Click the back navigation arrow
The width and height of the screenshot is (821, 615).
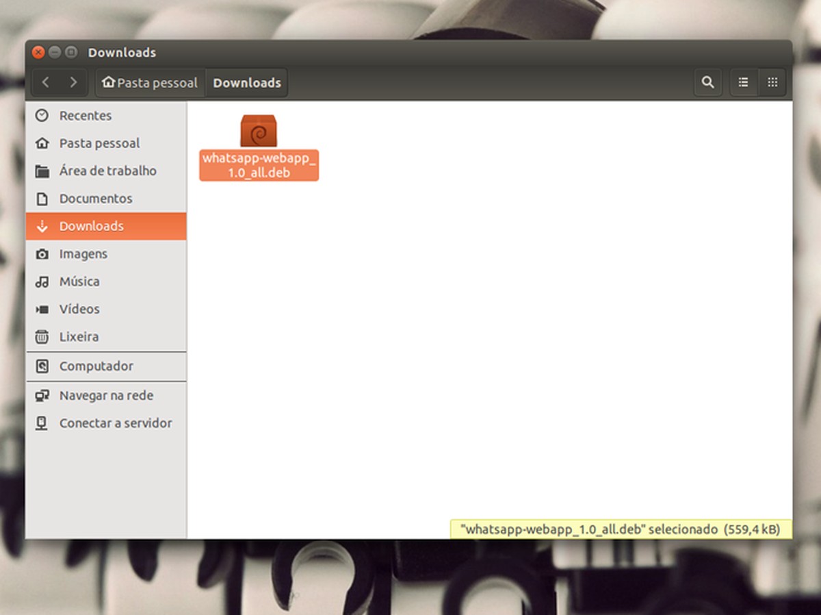(44, 82)
